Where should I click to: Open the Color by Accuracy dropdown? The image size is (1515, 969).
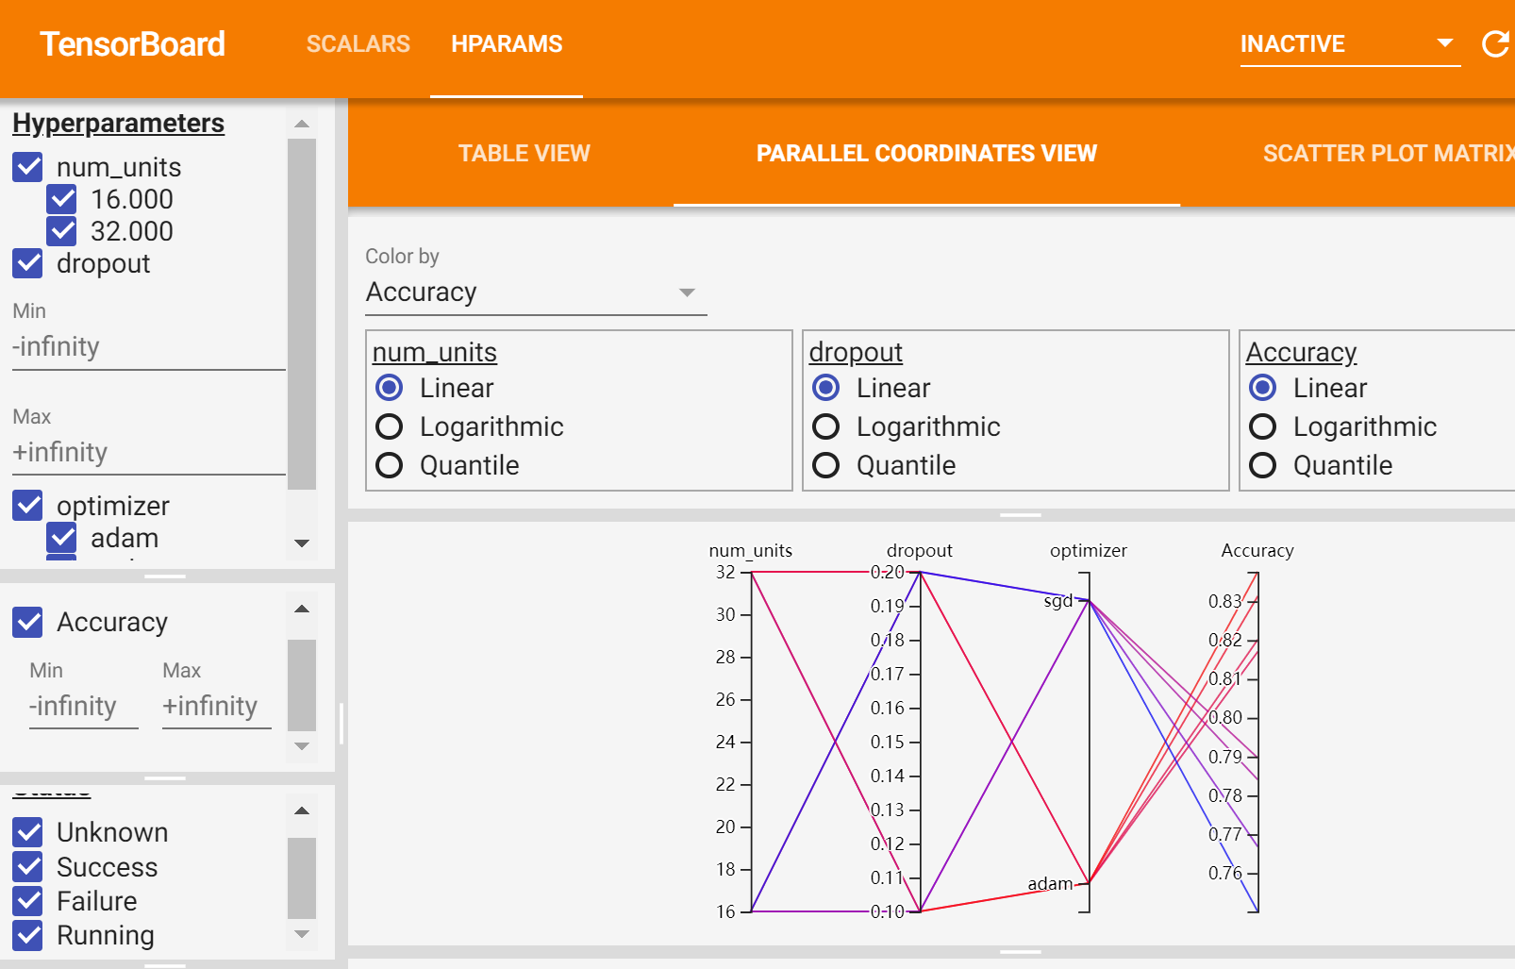click(x=535, y=292)
